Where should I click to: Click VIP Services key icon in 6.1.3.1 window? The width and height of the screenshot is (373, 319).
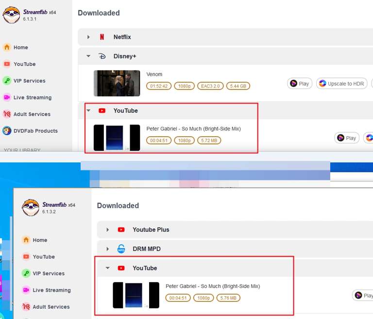click(7, 81)
